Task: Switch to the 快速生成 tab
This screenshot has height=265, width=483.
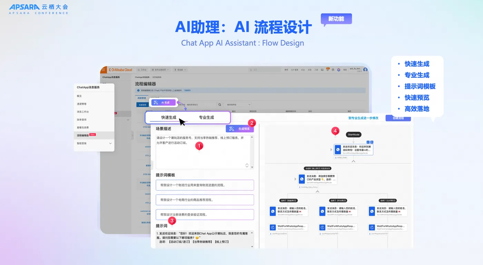Action: click(x=169, y=117)
